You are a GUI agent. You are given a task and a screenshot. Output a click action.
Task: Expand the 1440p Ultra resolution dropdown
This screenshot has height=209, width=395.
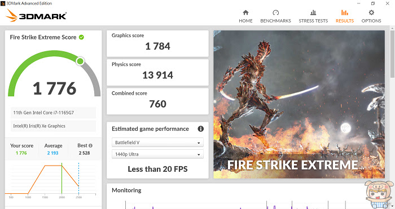coord(157,154)
